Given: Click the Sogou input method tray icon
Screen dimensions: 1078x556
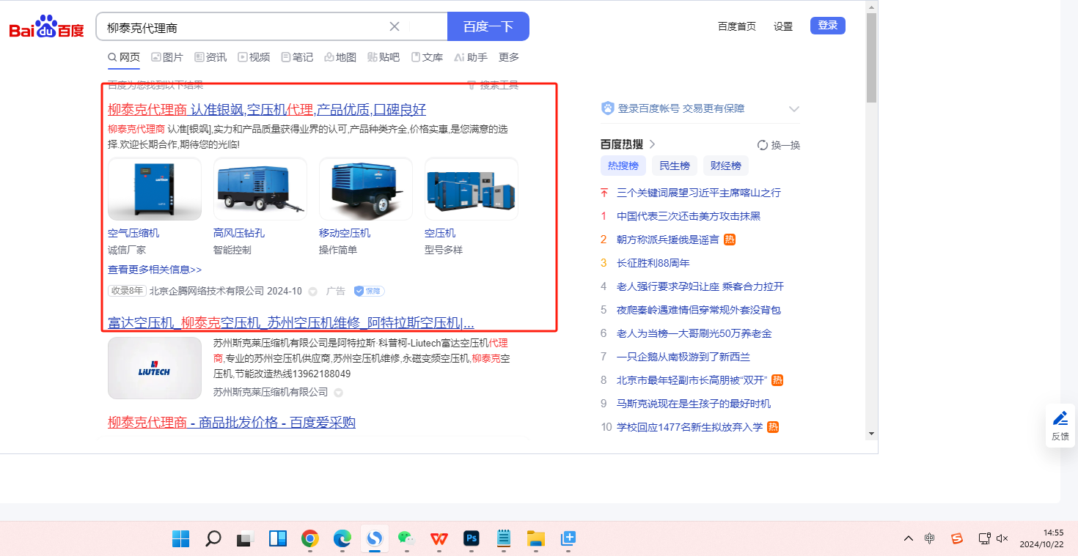Looking at the screenshot, I should 957,539.
